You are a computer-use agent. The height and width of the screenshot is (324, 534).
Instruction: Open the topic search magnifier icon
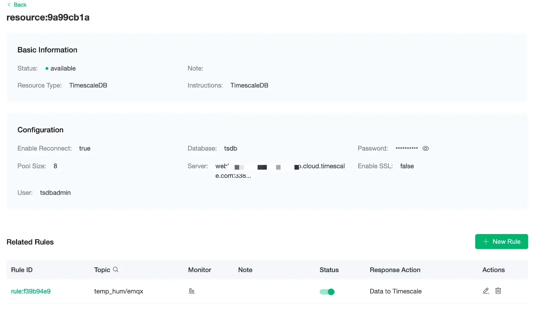coord(115,269)
